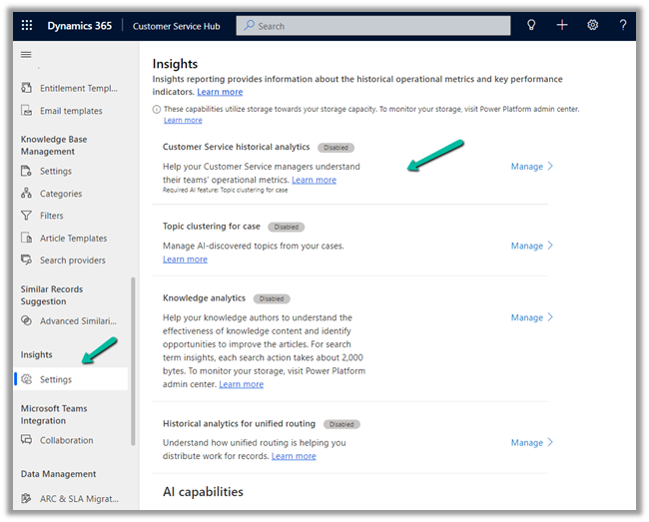Open Learn more under Topic clustering
This screenshot has width=649, height=522.
pyautogui.click(x=185, y=260)
